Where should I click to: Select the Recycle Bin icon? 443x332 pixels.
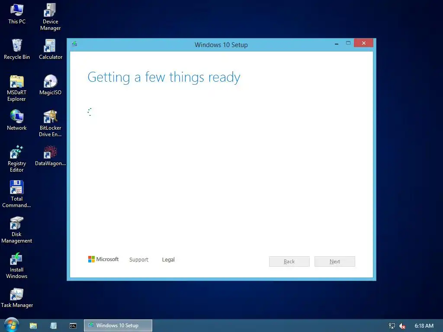(17, 49)
